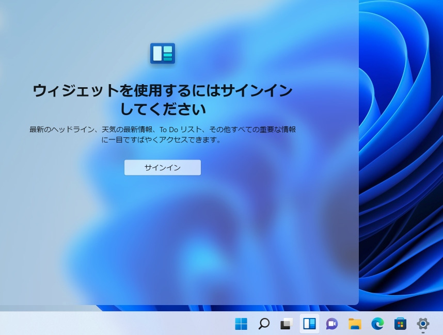Open the Windows Start menu

tap(241, 324)
